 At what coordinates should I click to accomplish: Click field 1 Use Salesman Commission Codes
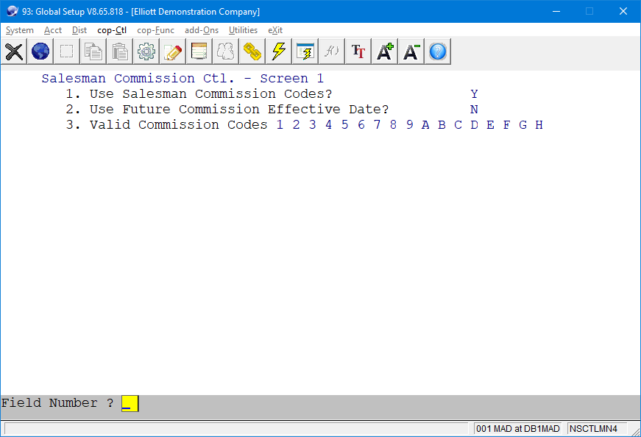coord(211,94)
